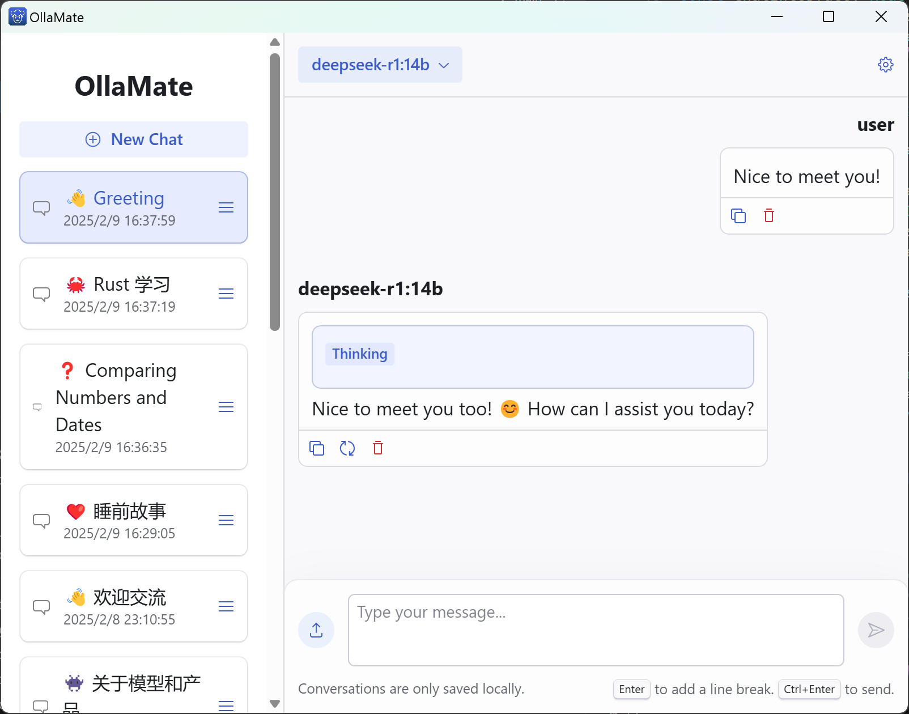Open the Rust 学习 conversation
This screenshot has width=909, height=714.
pos(134,294)
